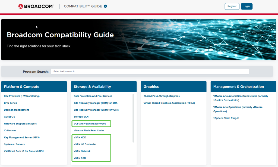This screenshot has height=167, width=278.
Task: Click the Graphics panel header
Action: [x=173, y=87]
